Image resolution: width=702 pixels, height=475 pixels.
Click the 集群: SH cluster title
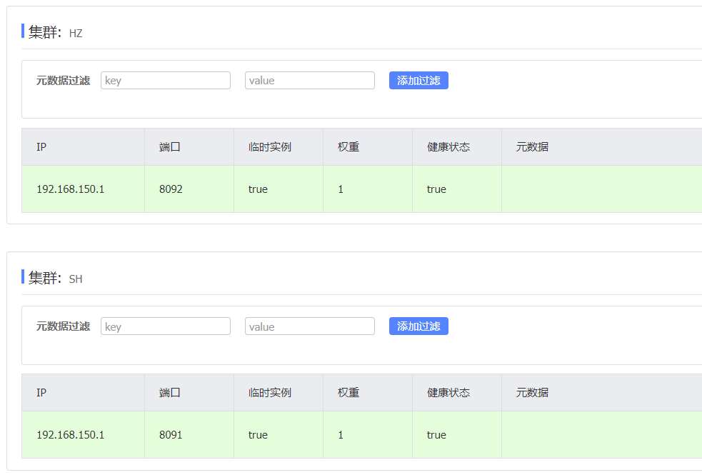coord(55,278)
